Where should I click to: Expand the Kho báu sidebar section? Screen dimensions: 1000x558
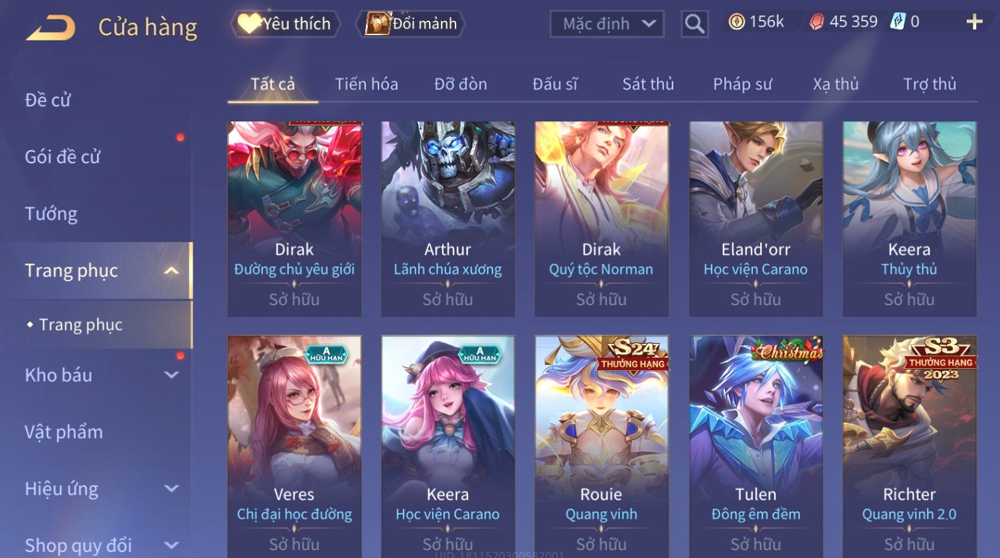pyautogui.click(x=171, y=375)
